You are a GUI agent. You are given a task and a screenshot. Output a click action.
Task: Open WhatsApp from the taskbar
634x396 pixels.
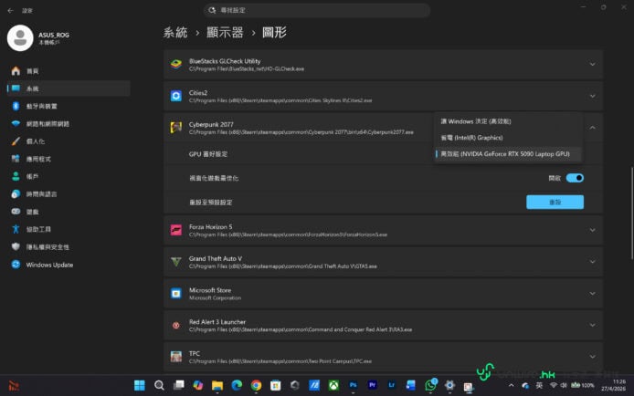point(430,385)
